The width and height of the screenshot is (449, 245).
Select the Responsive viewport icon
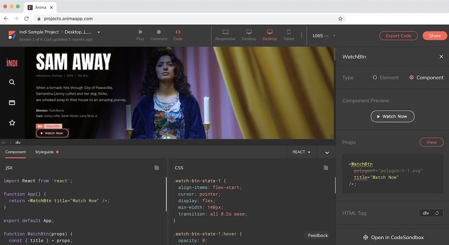225,32
